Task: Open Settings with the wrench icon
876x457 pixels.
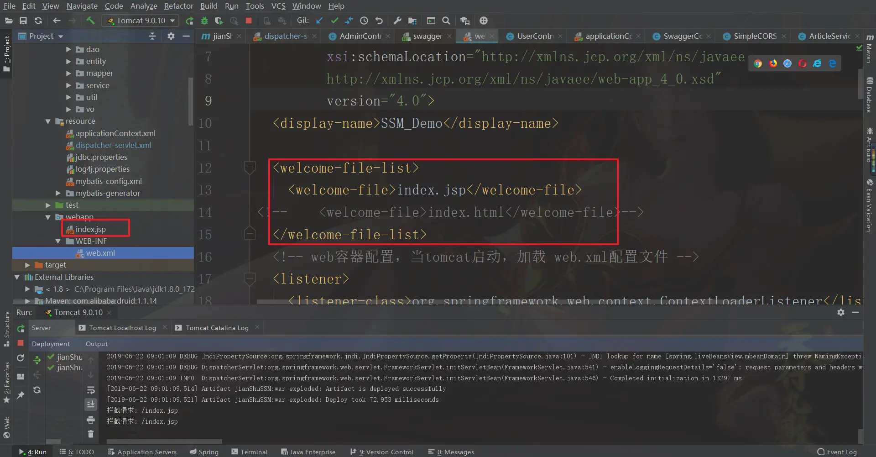Action: (x=397, y=21)
